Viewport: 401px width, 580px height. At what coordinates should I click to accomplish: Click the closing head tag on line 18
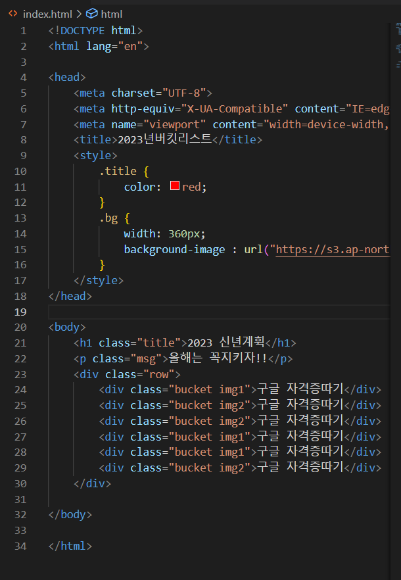[x=70, y=296]
